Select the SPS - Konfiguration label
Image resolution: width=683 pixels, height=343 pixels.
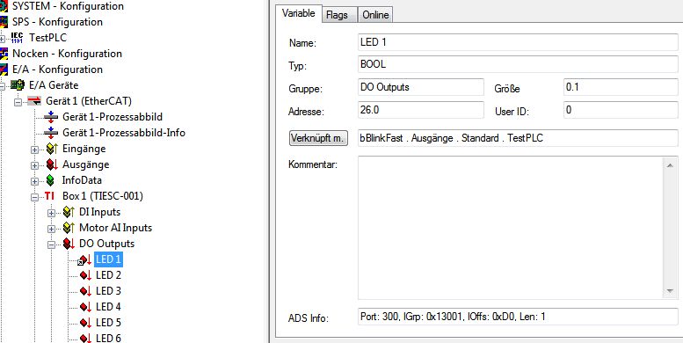tap(57, 22)
